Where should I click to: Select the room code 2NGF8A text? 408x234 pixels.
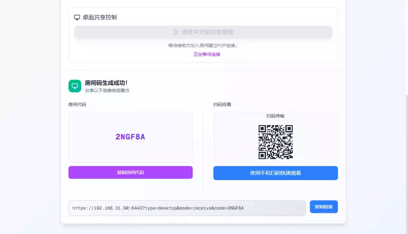130,137
